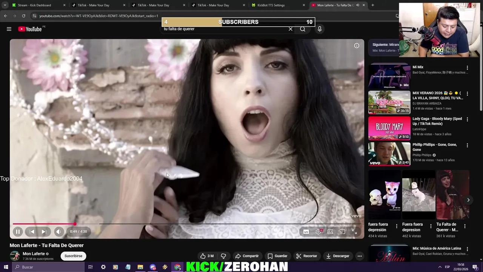
Task: Close the KickBot TTS Settings tab
Action: tap(304, 5)
